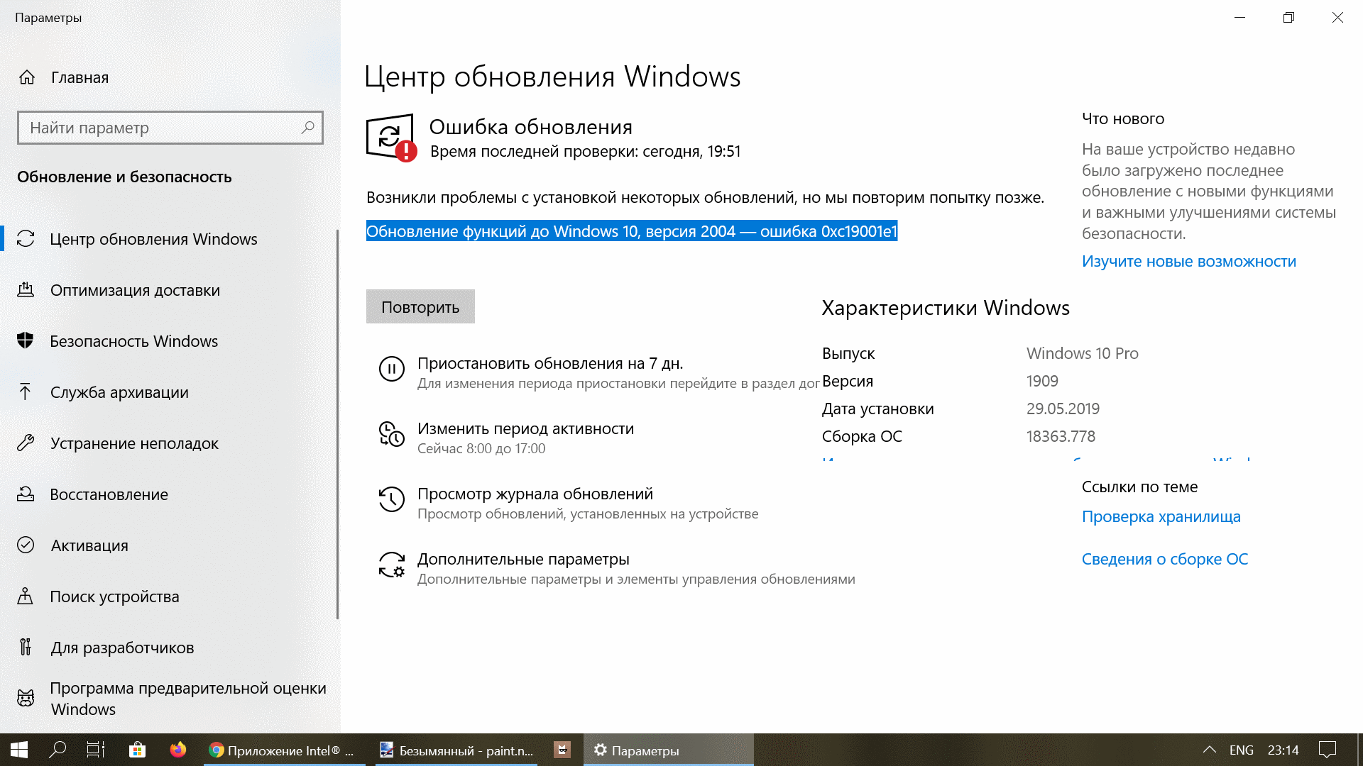Open Проверка хранилища link
1363x766 pixels.
click(x=1161, y=516)
